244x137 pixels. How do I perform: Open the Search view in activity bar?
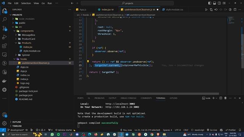tap(4, 19)
